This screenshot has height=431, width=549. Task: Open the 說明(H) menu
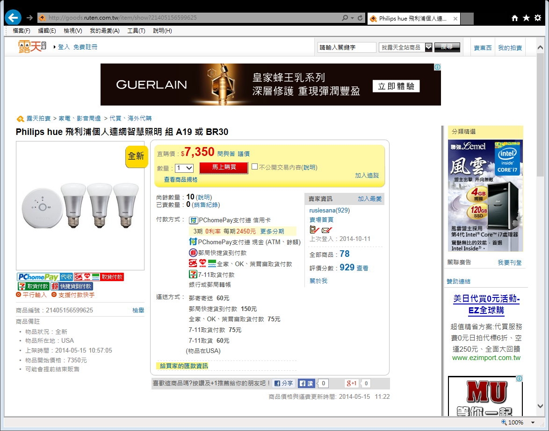click(x=162, y=31)
